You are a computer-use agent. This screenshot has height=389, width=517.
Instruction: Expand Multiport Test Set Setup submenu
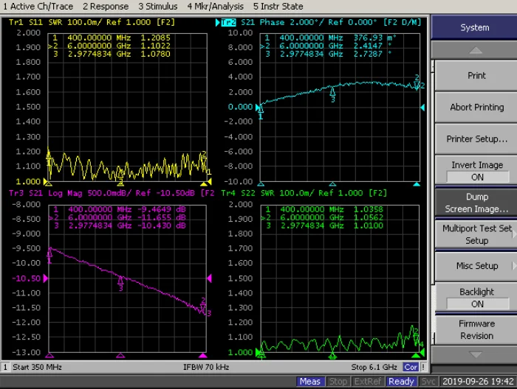click(476, 234)
